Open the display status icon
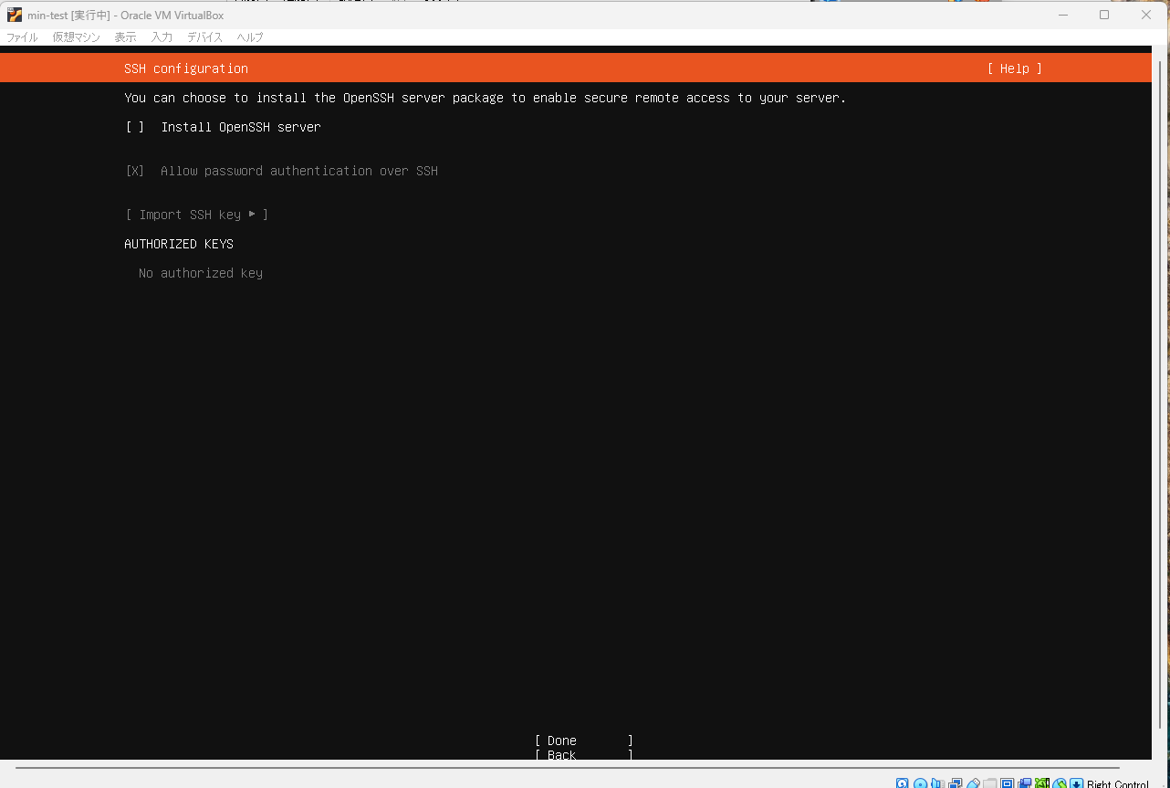The image size is (1170, 788). click(x=1007, y=783)
